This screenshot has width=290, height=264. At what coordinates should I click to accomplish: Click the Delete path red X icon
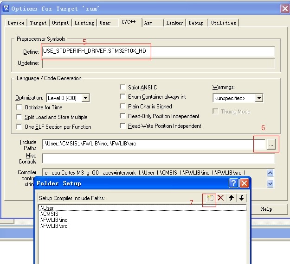(x=221, y=198)
